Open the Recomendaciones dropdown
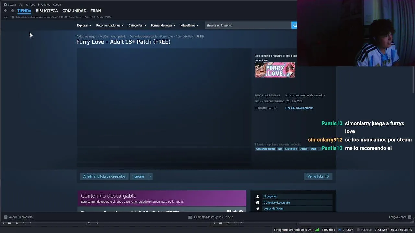The image size is (415, 233). 110,25
